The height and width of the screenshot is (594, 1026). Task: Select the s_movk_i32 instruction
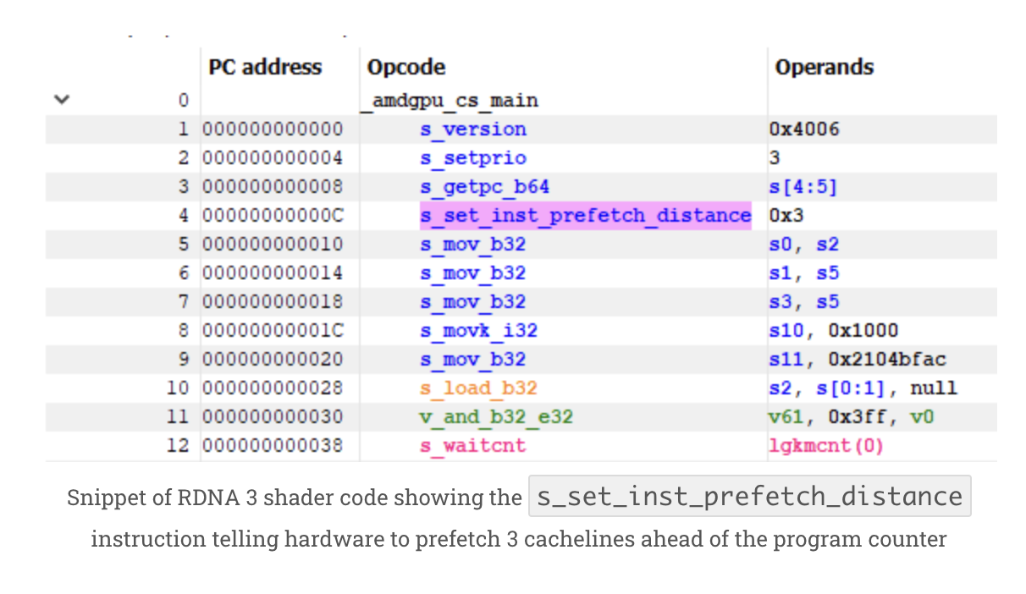(x=478, y=331)
